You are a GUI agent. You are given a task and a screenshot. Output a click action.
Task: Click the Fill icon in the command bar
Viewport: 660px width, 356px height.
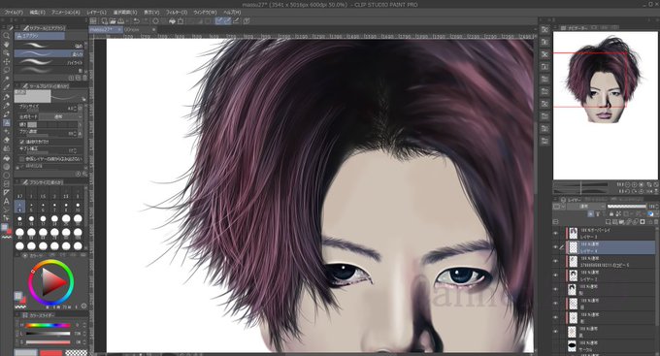172,20
